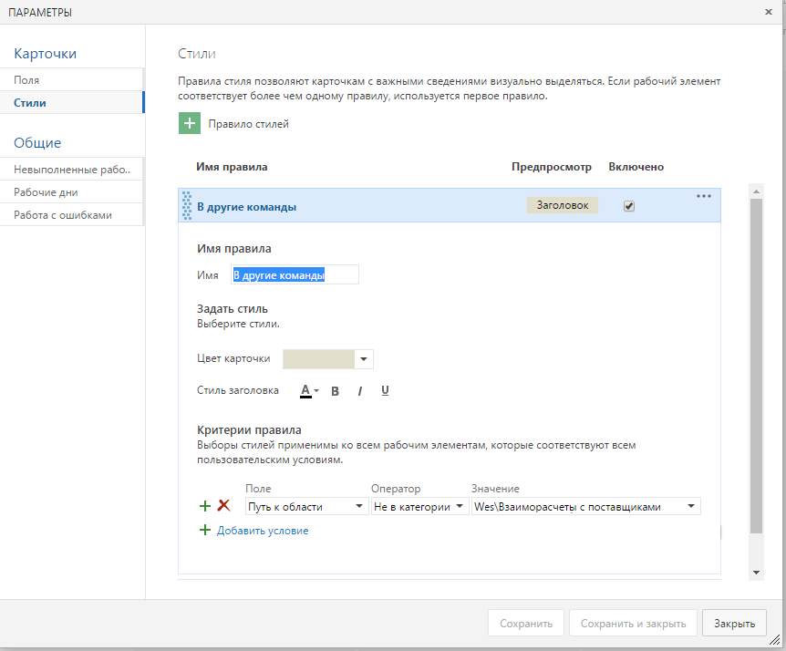Image resolution: width=786 pixels, height=651 pixels.
Task: Delete the condition using the red X icon
Action: coord(219,506)
